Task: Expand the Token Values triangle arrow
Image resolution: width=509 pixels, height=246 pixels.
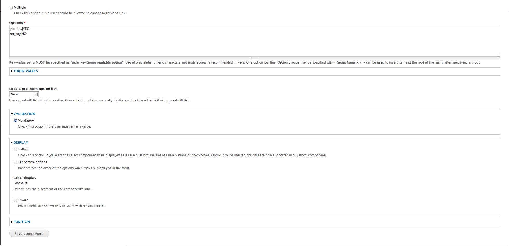Action: pyautogui.click(x=12, y=71)
